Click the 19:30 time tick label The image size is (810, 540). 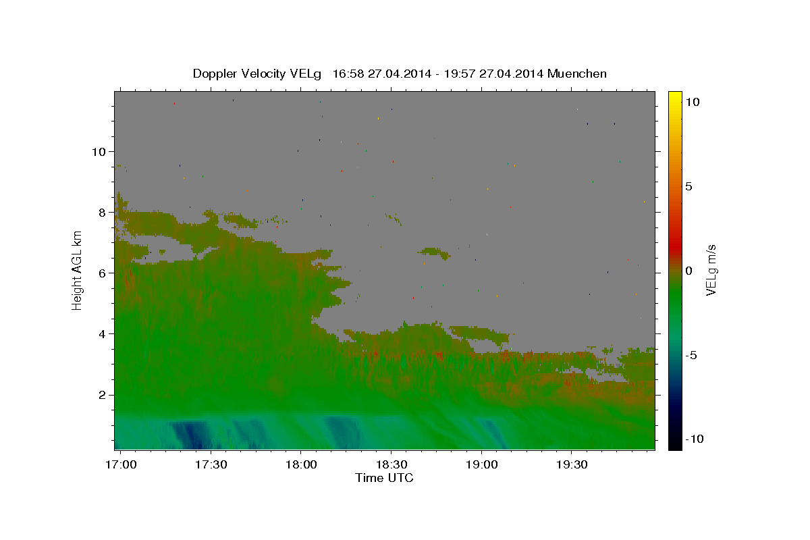pos(571,465)
